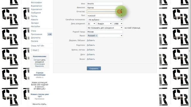Open the birthday year dropdown 1988
The width and height of the screenshot is (191, 107).
click(x=118, y=24)
